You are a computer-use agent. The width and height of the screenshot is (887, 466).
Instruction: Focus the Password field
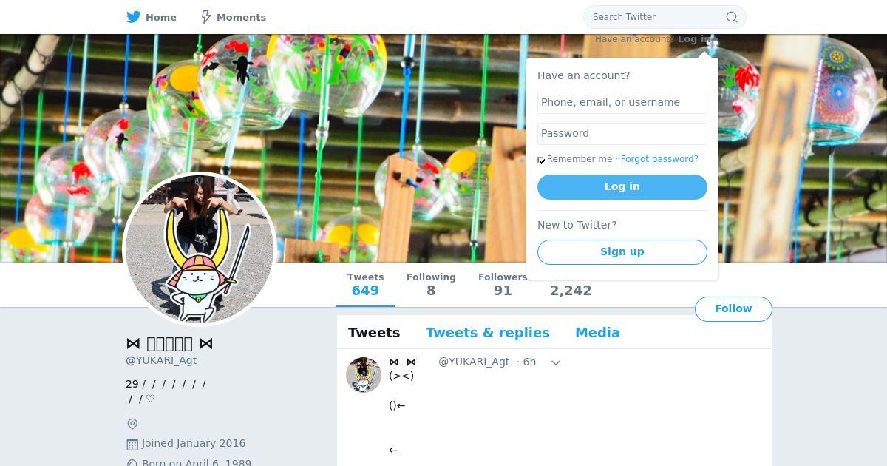(622, 134)
